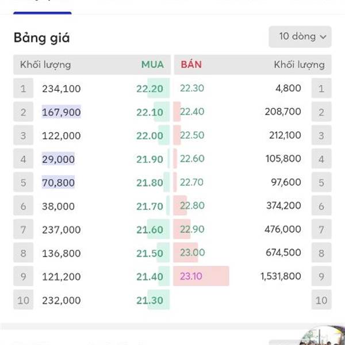Select sell price 22.80 in row 6
The height and width of the screenshot is (345, 345).
click(x=192, y=206)
